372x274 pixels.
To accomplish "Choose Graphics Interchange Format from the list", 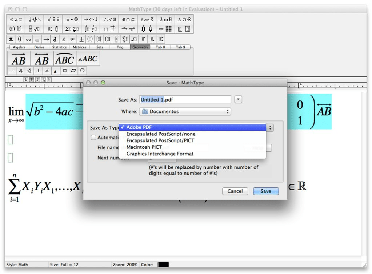I will (160, 154).
